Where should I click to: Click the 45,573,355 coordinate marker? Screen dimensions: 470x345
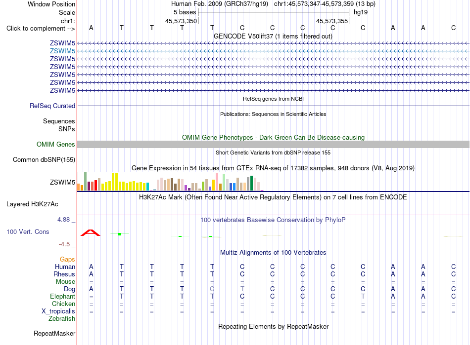332,21
